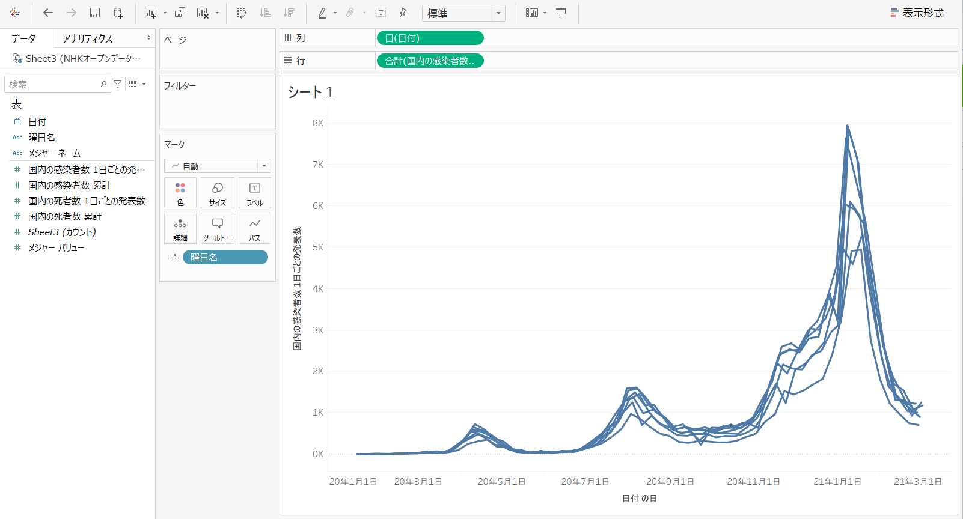Click the magnifier search icon
The height and width of the screenshot is (519, 963).
pyautogui.click(x=103, y=84)
